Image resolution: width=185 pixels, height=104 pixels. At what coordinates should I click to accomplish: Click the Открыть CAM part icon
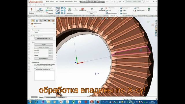tap(47, 10)
